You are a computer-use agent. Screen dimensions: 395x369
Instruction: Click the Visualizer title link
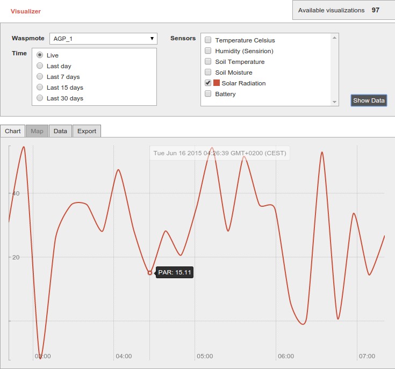[25, 11]
